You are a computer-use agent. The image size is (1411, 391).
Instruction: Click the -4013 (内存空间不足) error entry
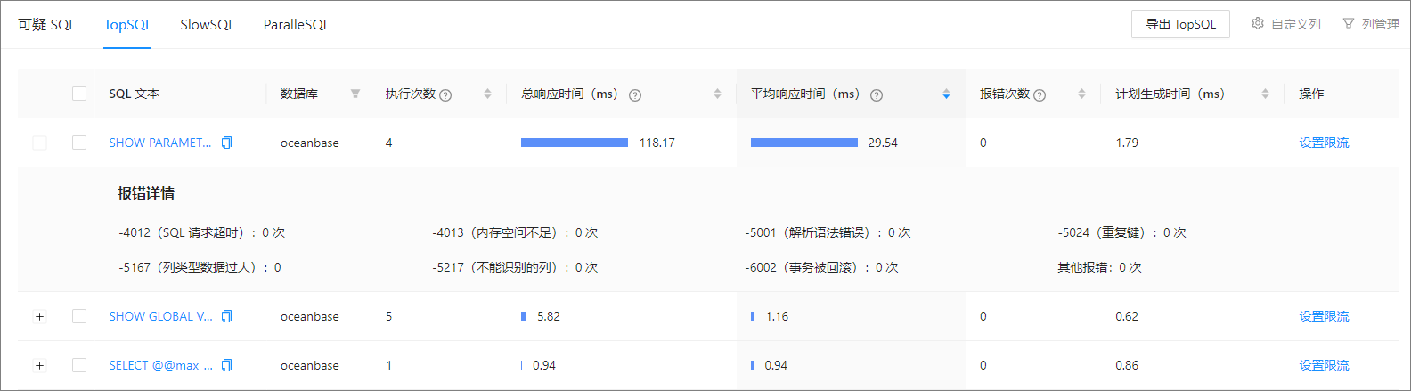[515, 232]
